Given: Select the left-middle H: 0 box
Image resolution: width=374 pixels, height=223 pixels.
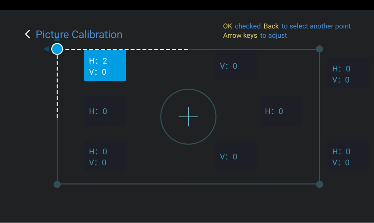Looking at the screenshot, I should 105,111.
